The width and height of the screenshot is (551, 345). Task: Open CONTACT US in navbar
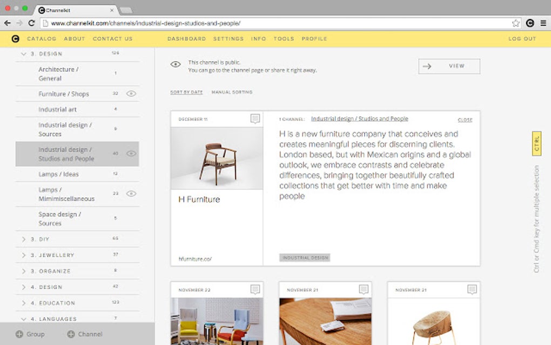point(113,39)
